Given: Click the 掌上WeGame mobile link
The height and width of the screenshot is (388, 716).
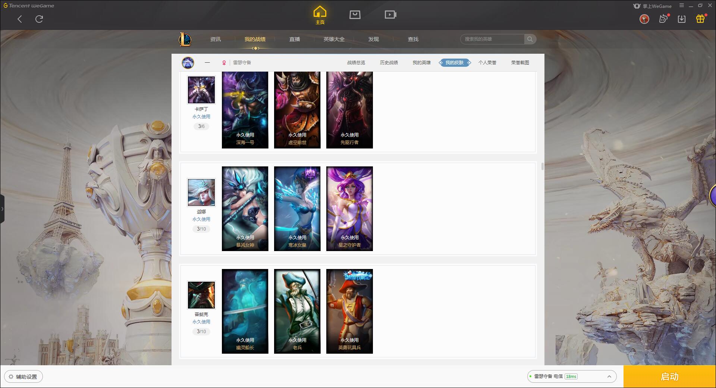Looking at the screenshot, I should tap(653, 6).
